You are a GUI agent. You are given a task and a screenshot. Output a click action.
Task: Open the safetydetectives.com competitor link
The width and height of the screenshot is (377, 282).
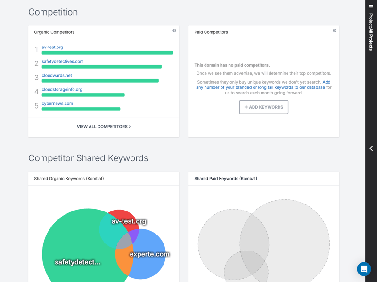[x=63, y=61]
